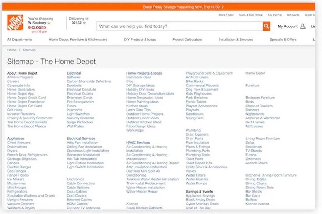The width and height of the screenshot is (322, 214).
Task: Open Home Décor sitemap link
Action: pos(255,73)
